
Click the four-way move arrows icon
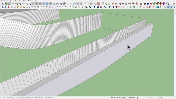[165, 7]
